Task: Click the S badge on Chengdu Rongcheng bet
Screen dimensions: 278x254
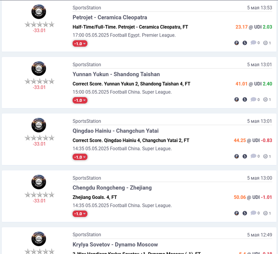Action: (x=245, y=213)
